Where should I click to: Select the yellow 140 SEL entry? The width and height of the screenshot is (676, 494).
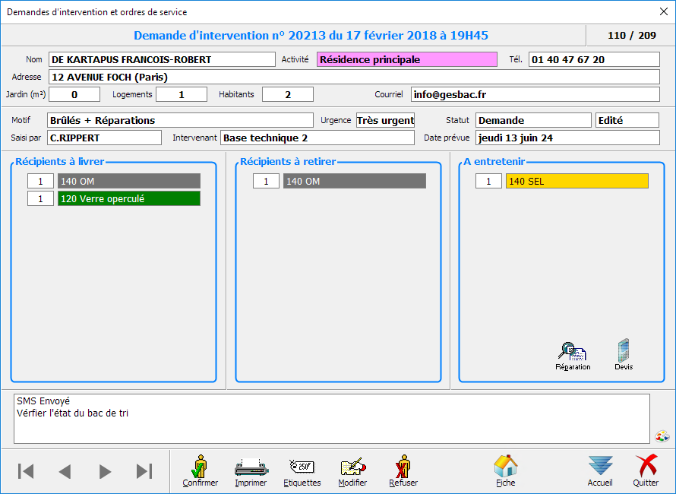[x=576, y=181]
